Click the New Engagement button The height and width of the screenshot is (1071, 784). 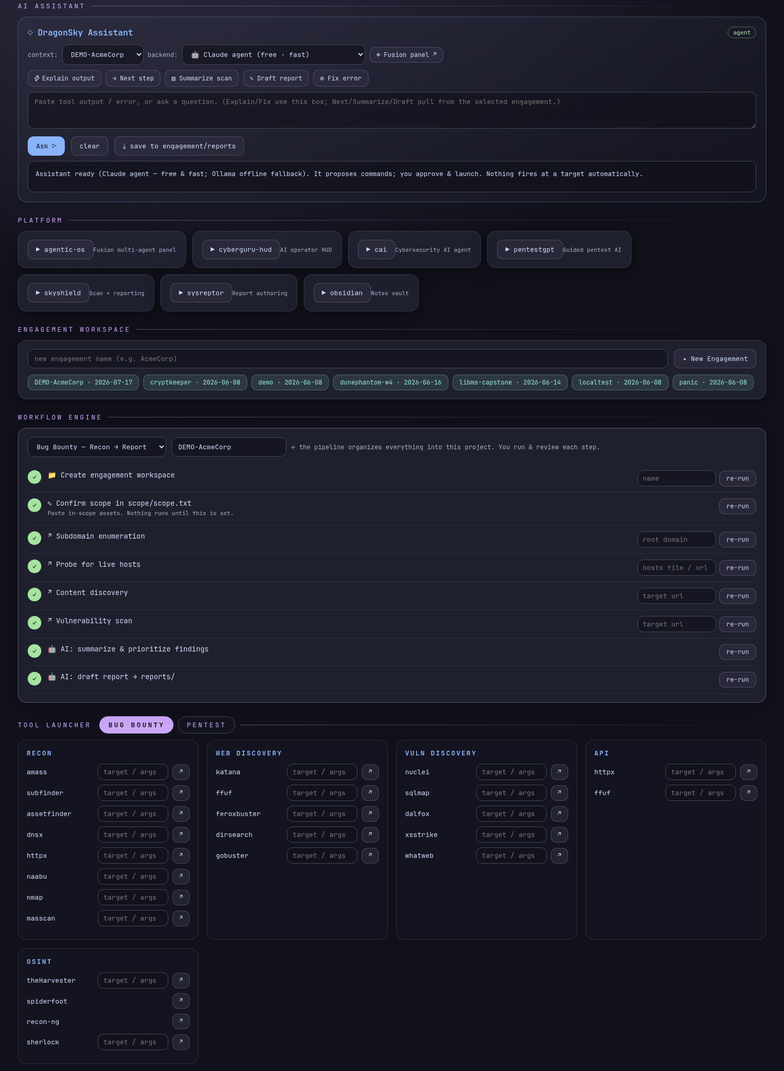(x=715, y=359)
